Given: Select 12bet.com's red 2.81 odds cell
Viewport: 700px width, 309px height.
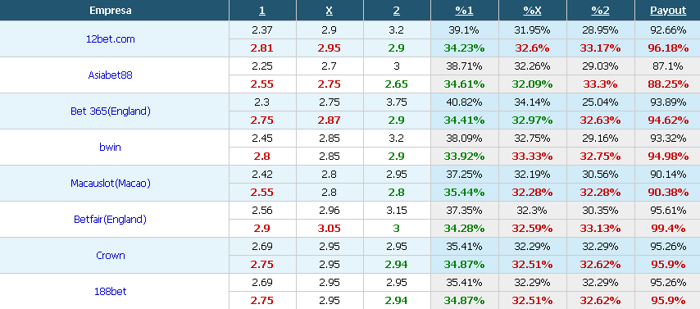Looking at the screenshot, I should (262, 48).
